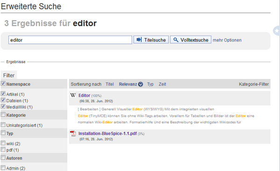The height and width of the screenshot is (171, 280).
Task: Run the Titelsuche search button
Action: 151,40
